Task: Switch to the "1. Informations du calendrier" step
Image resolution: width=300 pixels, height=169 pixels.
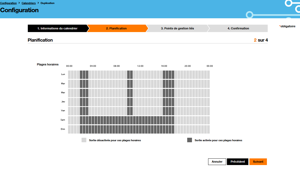Action: 57,28
